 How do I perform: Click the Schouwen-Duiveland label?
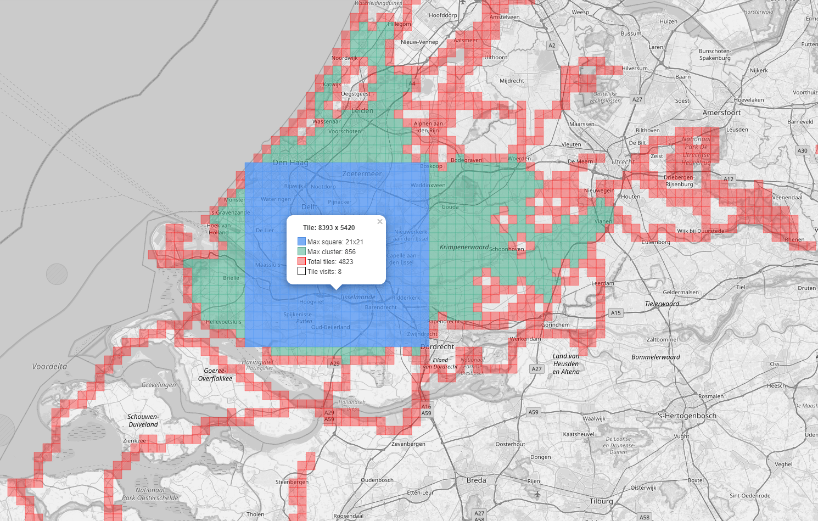pos(143,421)
